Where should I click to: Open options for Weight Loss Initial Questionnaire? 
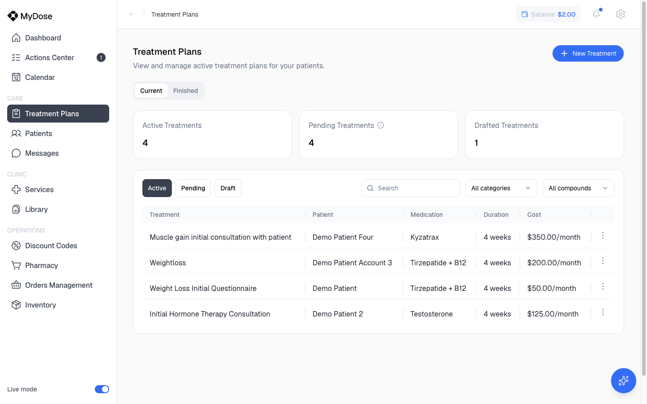pos(603,286)
